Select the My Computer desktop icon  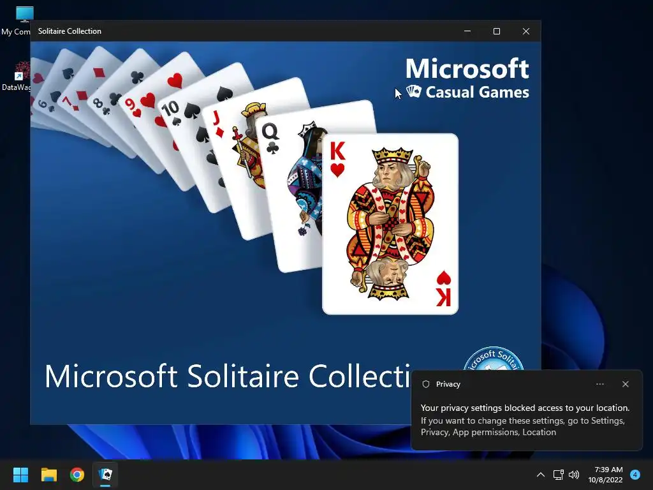click(16, 21)
